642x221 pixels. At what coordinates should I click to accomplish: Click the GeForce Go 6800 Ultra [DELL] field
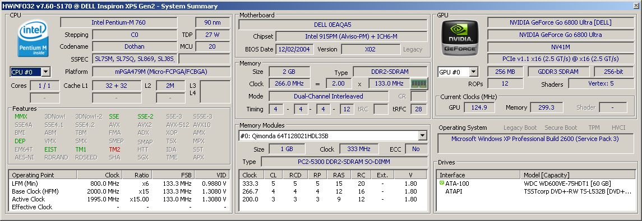[561, 22]
